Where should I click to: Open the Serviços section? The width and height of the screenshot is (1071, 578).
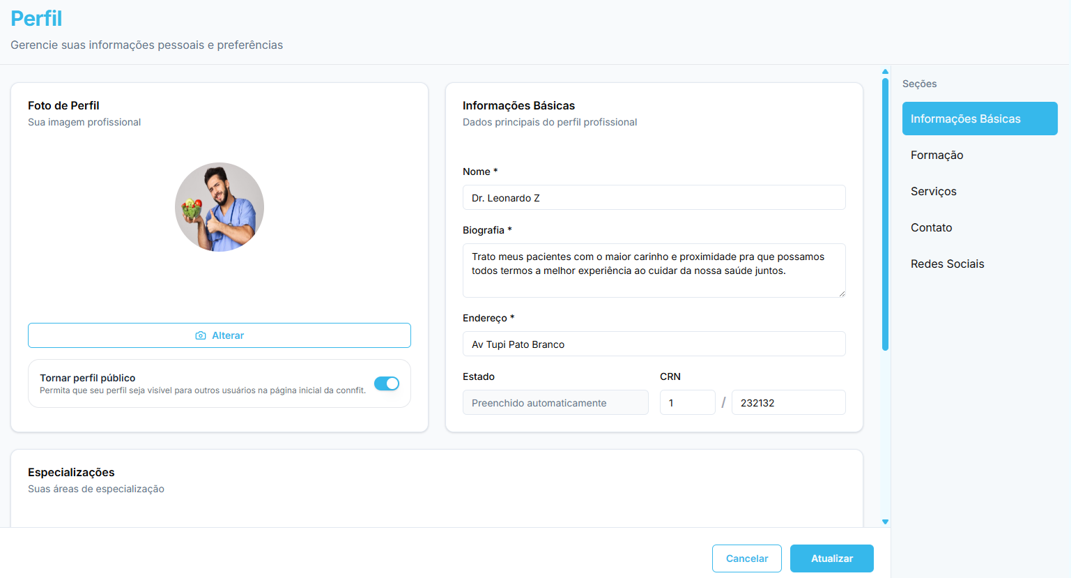(x=933, y=191)
